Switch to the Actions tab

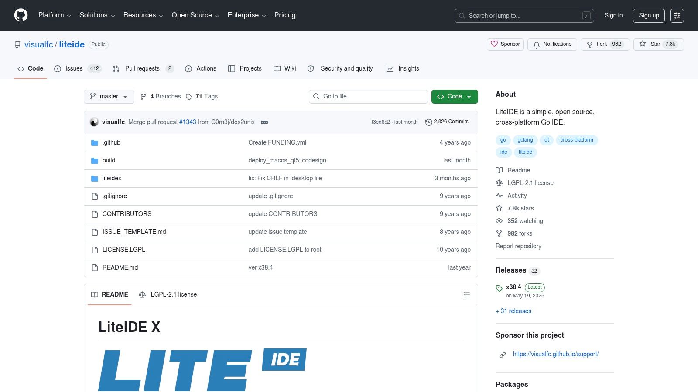coord(201,69)
